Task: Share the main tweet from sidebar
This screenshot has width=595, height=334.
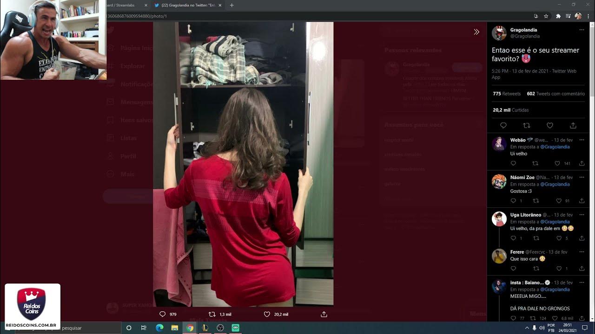Action: click(x=573, y=126)
